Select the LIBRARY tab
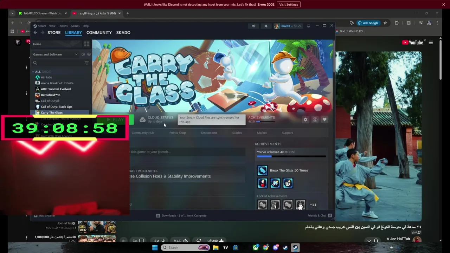This screenshot has width=450, height=253. [73, 33]
